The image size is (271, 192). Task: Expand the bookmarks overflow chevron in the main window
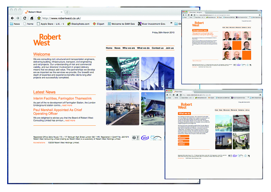pyautogui.click(x=171, y=23)
